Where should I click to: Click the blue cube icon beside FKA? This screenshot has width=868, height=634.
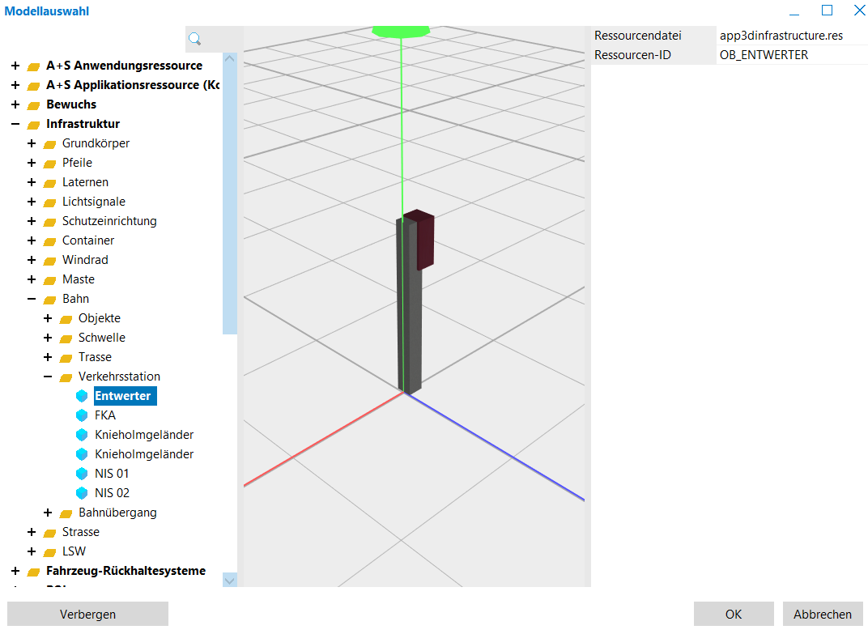(81, 415)
